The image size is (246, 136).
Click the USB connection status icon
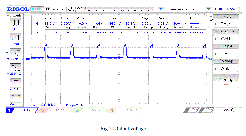click(226, 110)
